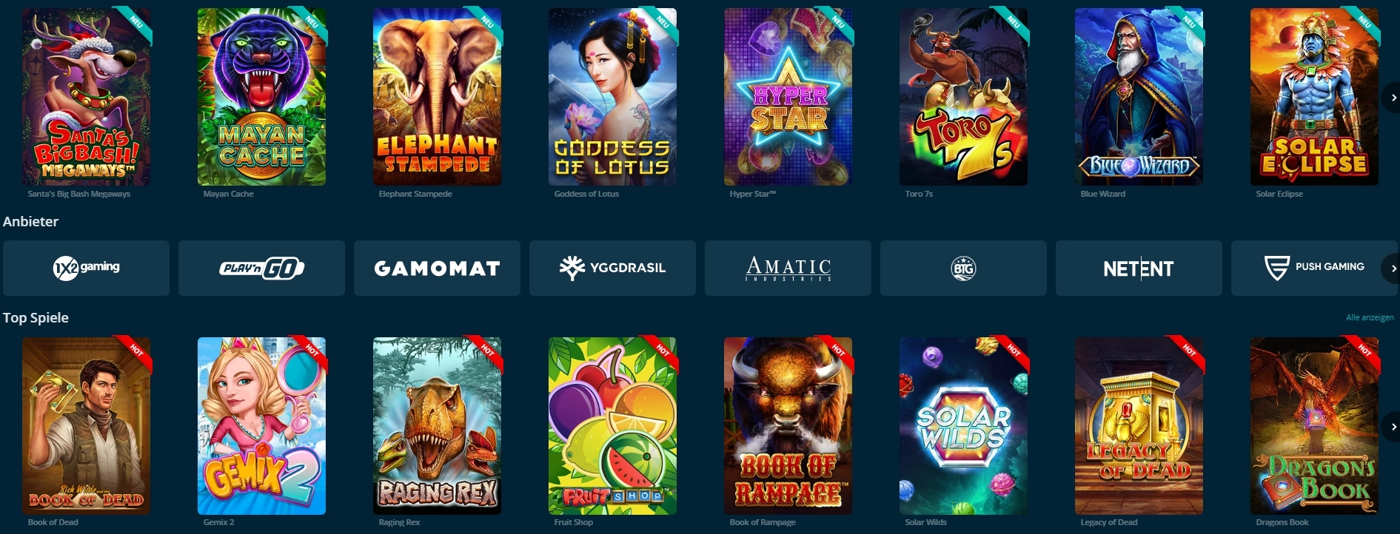The height and width of the screenshot is (534, 1400).
Task: Select the Amatic Industries provider
Action: tap(788, 268)
